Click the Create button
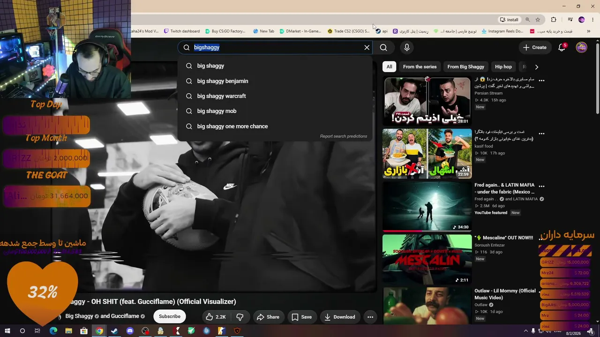600x337 pixels. pos(535,47)
